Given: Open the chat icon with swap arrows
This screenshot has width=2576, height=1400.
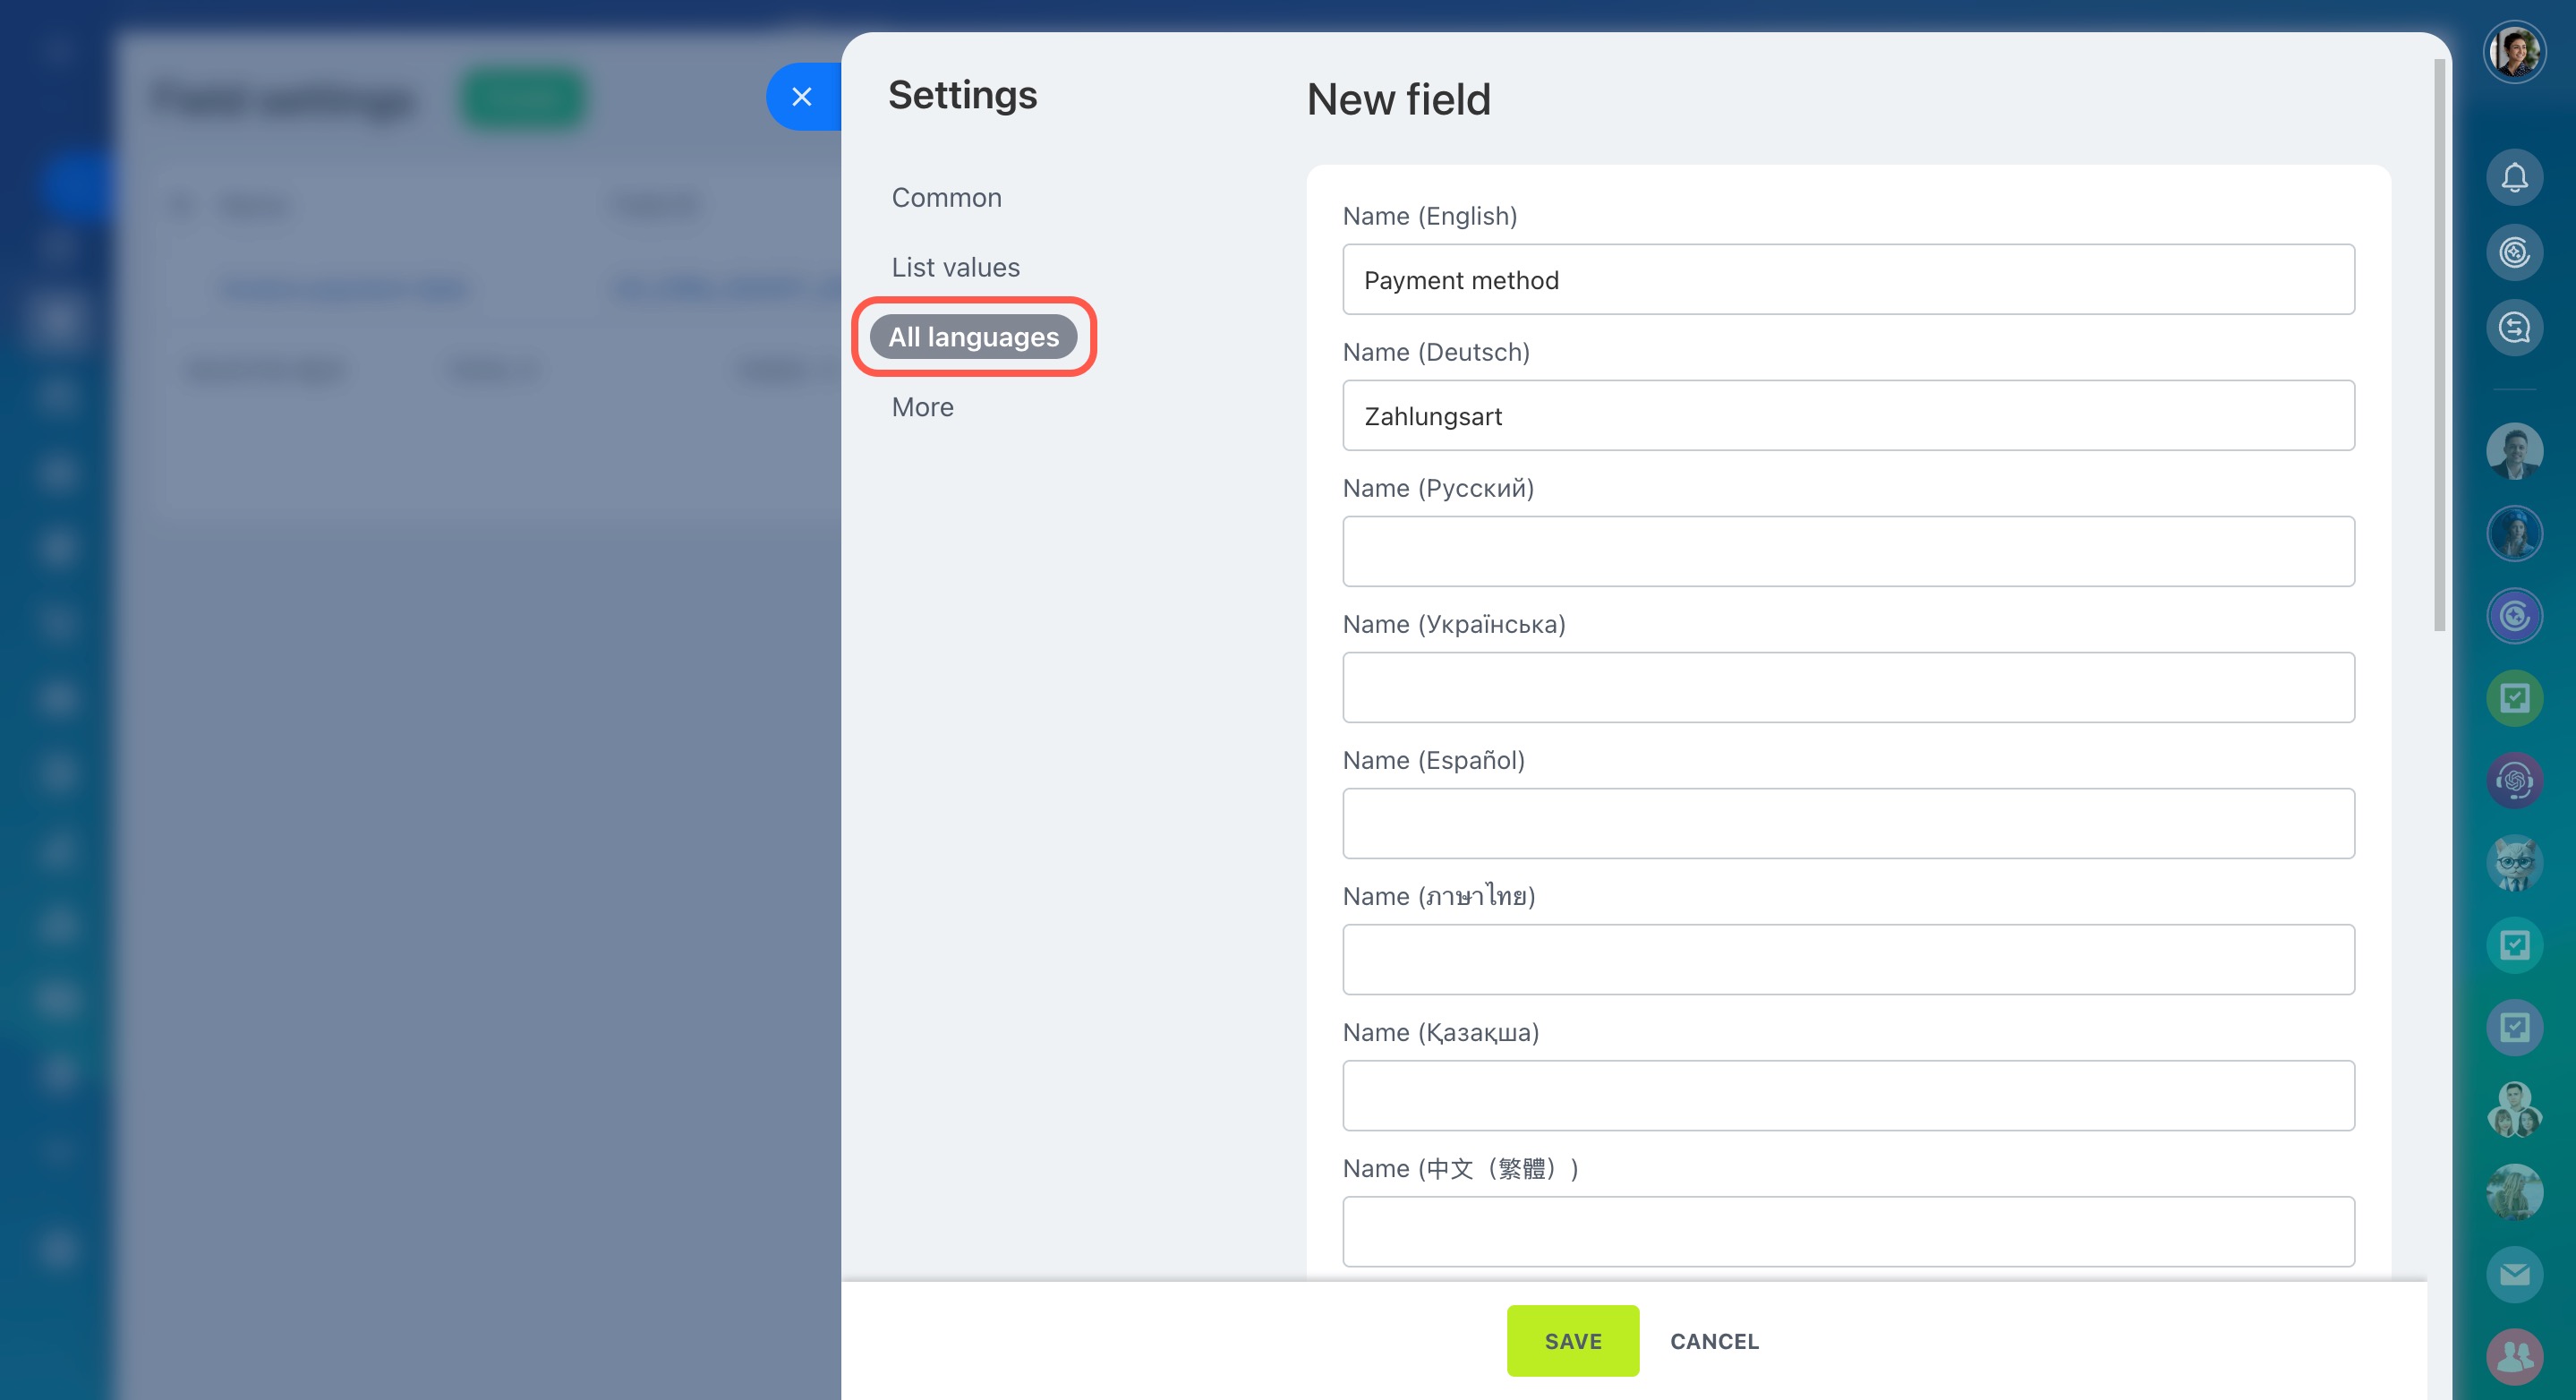Looking at the screenshot, I should 2513,328.
